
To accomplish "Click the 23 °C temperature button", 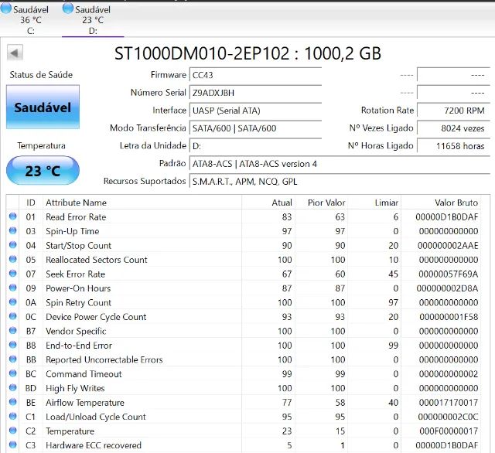I will pyautogui.click(x=43, y=170).
